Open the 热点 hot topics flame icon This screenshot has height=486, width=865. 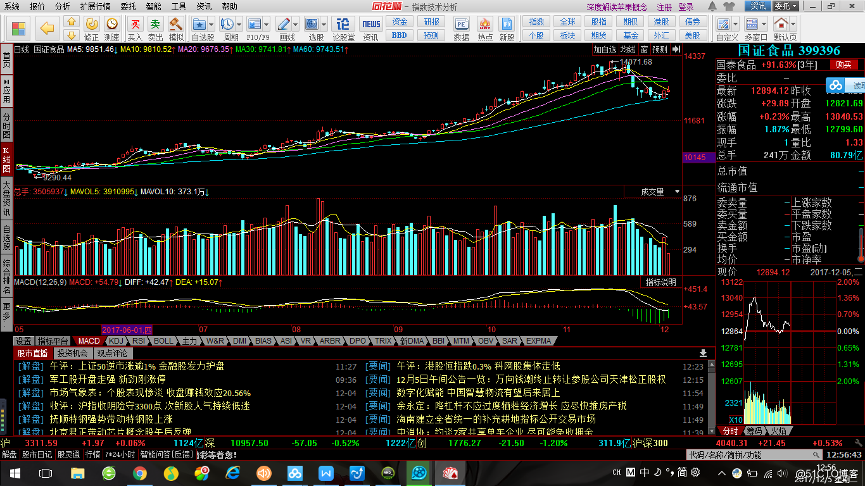pos(485,24)
